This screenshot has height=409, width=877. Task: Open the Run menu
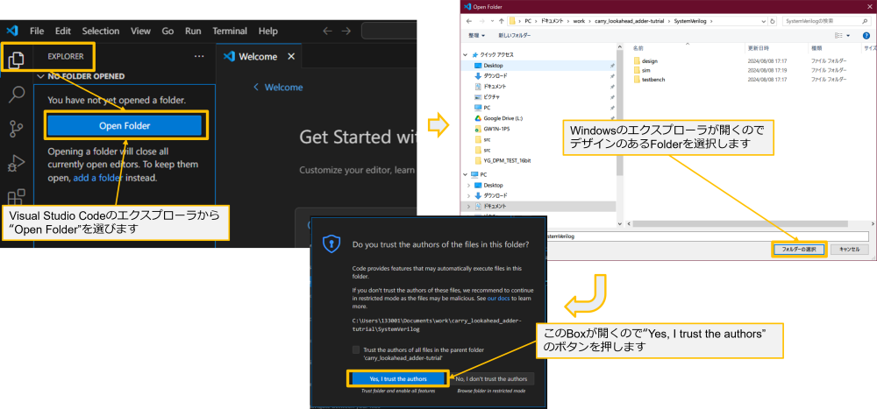pos(193,32)
